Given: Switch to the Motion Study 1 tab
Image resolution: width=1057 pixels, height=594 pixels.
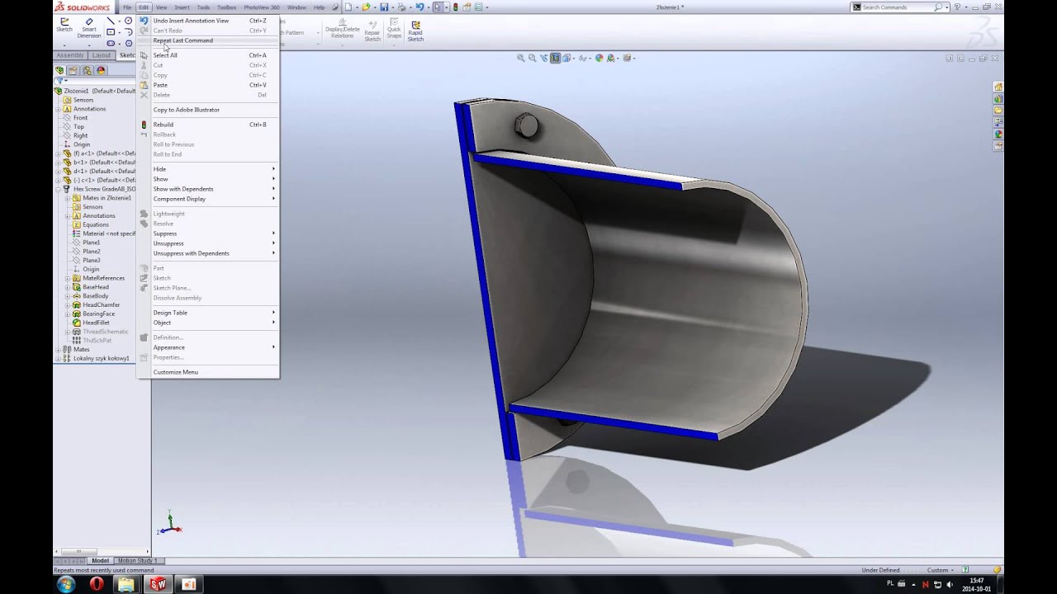Looking at the screenshot, I should (x=137, y=561).
